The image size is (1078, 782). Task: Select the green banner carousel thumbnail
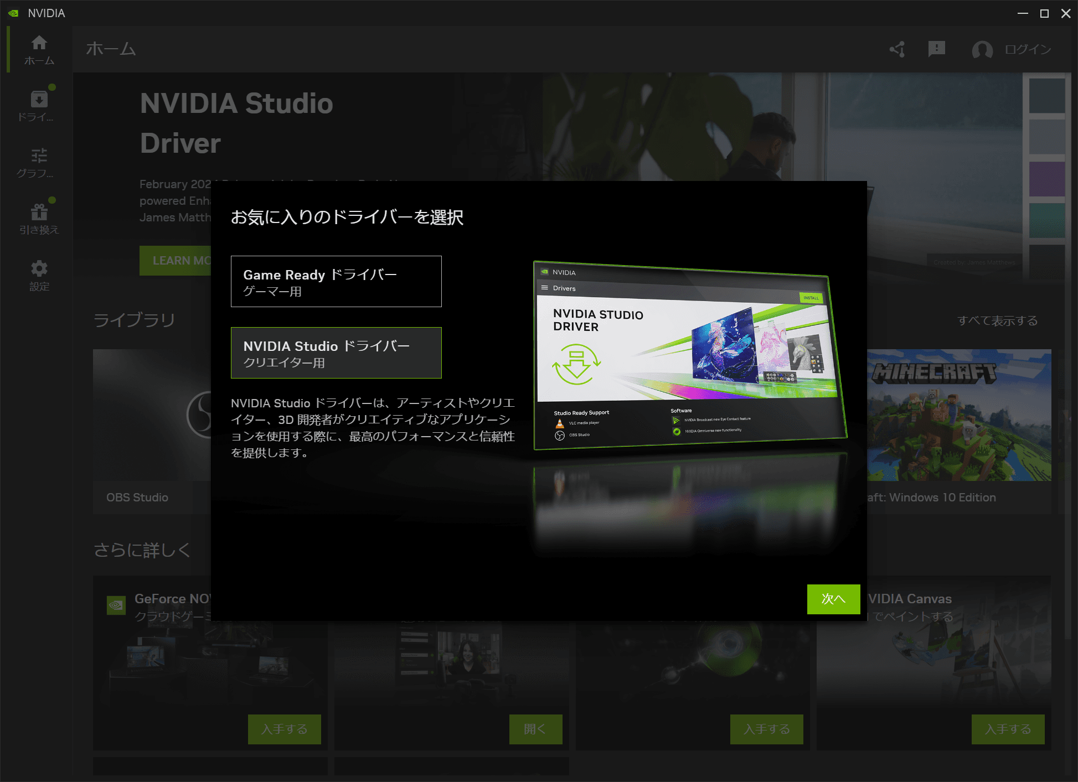(x=1046, y=220)
